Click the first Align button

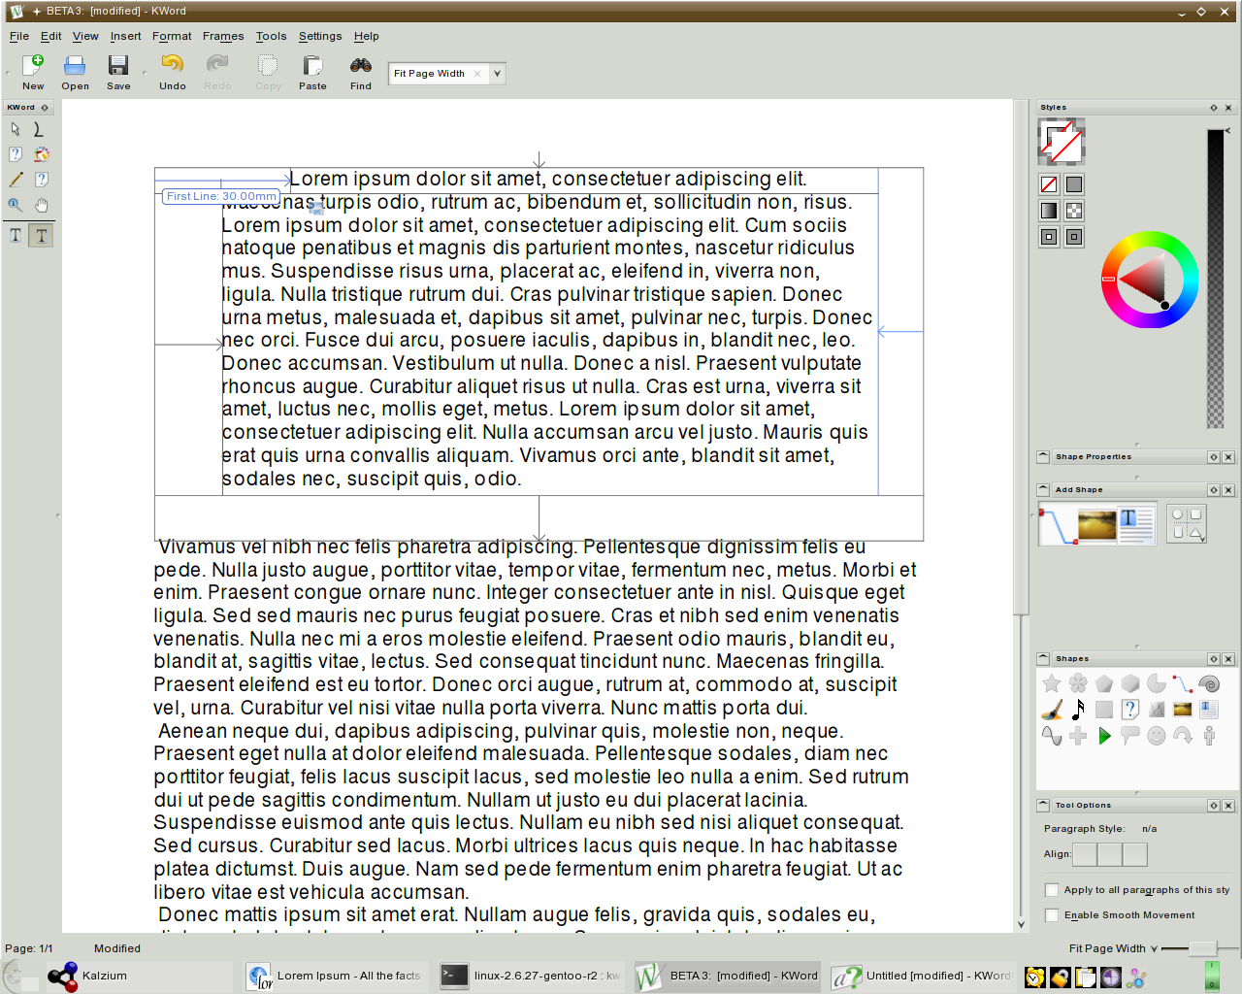(x=1085, y=854)
